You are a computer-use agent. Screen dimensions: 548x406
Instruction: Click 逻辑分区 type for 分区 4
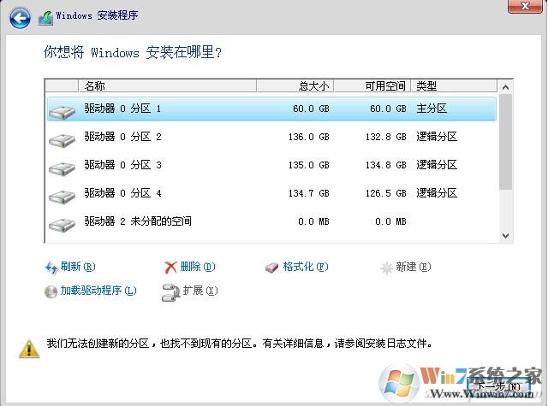pos(437,193)
